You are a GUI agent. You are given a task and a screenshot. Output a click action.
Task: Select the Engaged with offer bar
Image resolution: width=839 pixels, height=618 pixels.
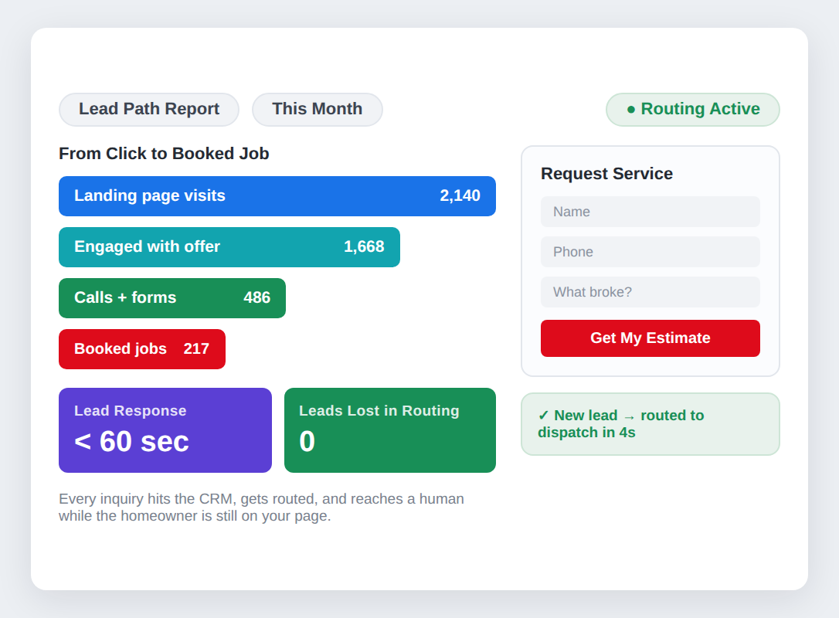pyautogui.click(x=229, y=246)
